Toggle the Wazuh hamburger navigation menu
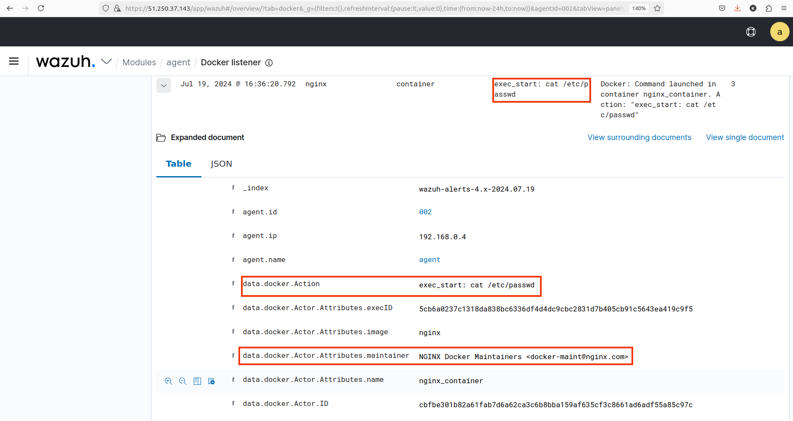 point(14,61)
